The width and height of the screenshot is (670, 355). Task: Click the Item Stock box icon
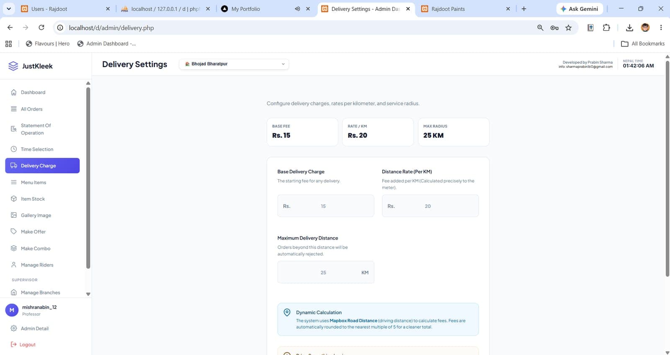coord(14,198)
